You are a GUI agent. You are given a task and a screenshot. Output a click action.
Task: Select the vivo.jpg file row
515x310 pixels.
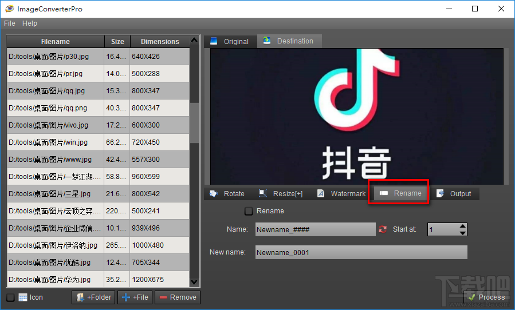tap(98, 125)
